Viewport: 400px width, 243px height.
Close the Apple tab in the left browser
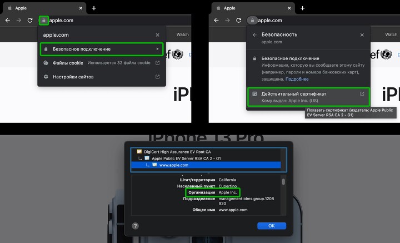pyautogui.click(x=81, y=8)
